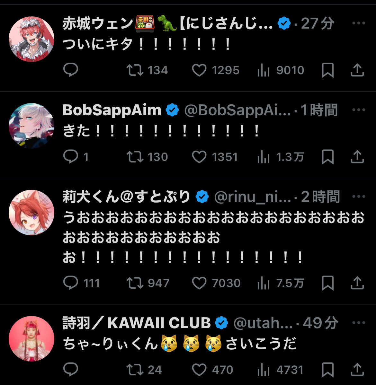Reply to the 赤城ウェン tweet
The image size is (376, 385).
[x=70, y=70]
